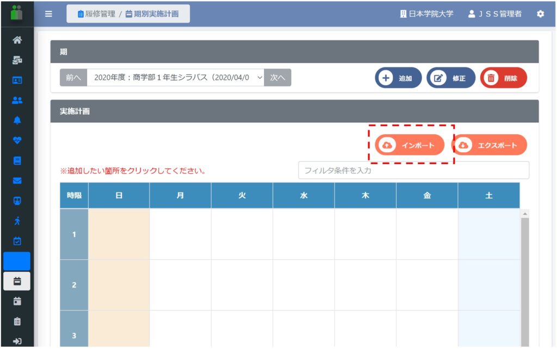Click the 期別実施計画 breadcrumb
Screen dimensions: 557x349
[152, 14]
